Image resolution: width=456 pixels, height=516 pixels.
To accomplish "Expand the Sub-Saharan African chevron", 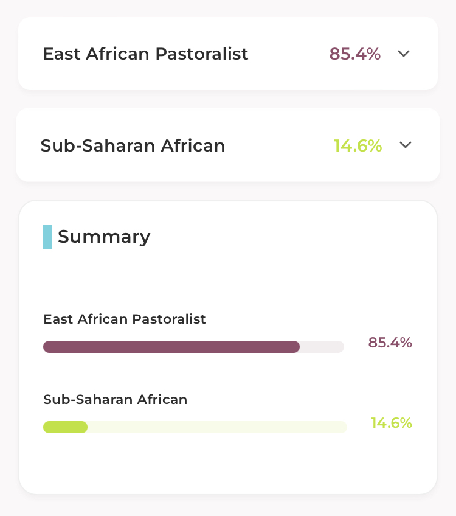I will (406, 145).
